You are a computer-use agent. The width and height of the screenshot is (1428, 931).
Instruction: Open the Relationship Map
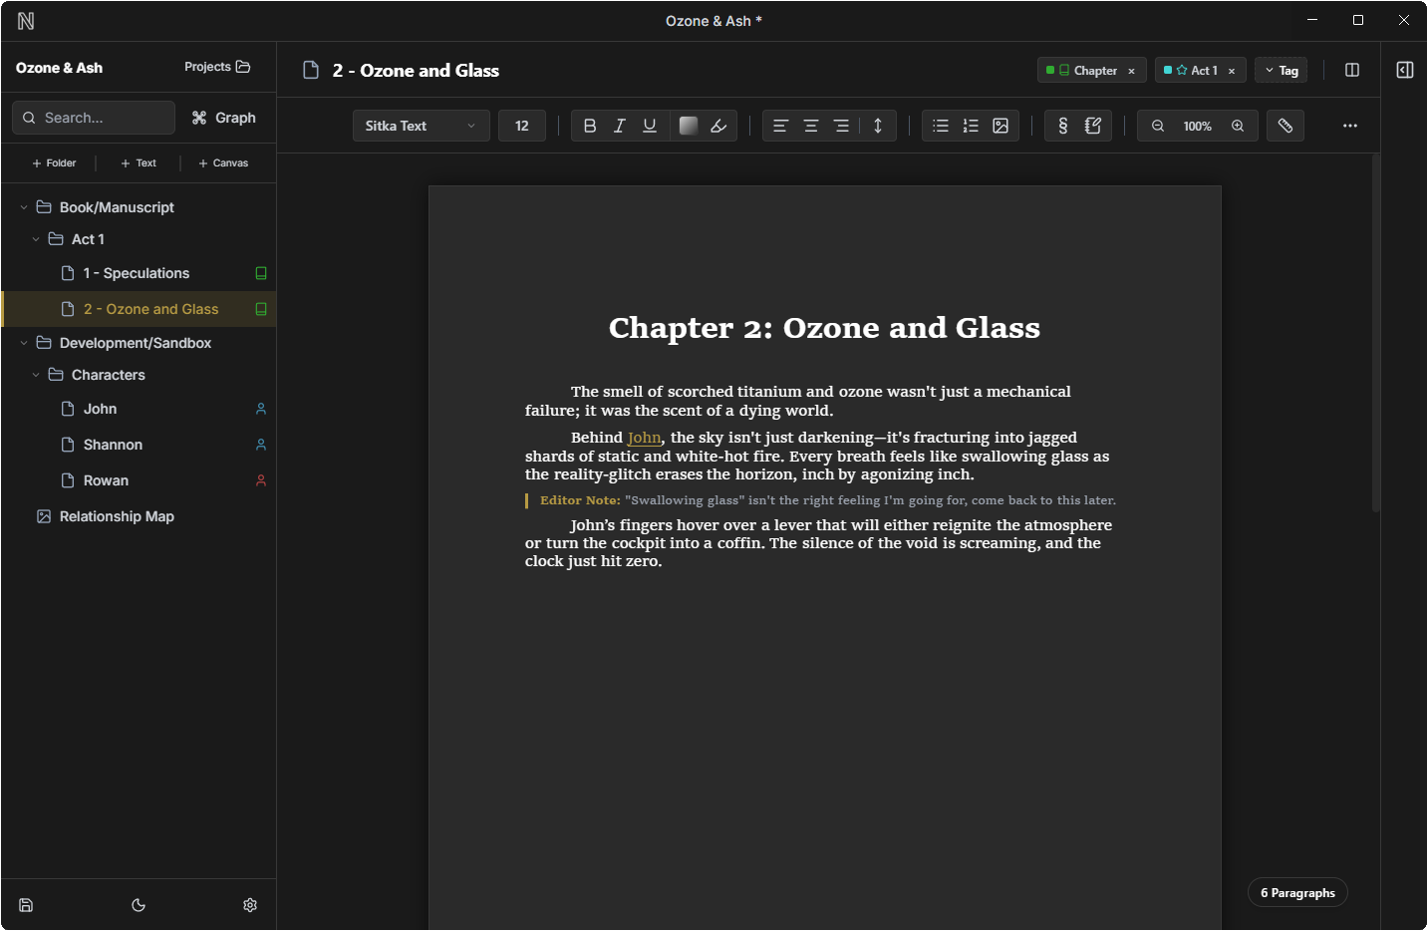click(x=117, y=516)
